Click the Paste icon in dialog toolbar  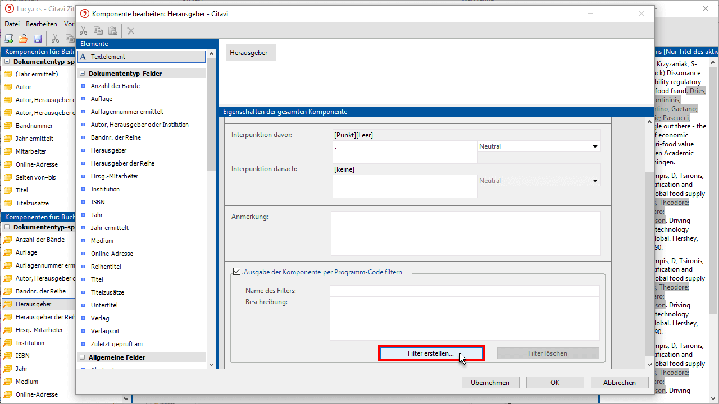(113, 31)
